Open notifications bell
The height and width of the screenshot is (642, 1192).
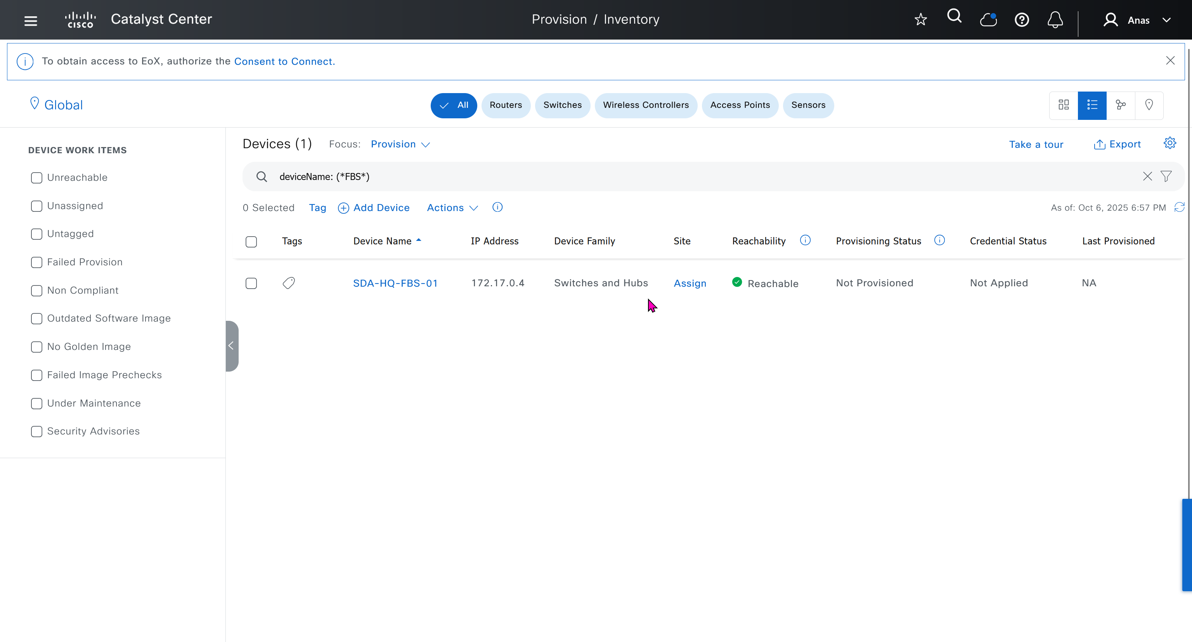click(1055, 20)
